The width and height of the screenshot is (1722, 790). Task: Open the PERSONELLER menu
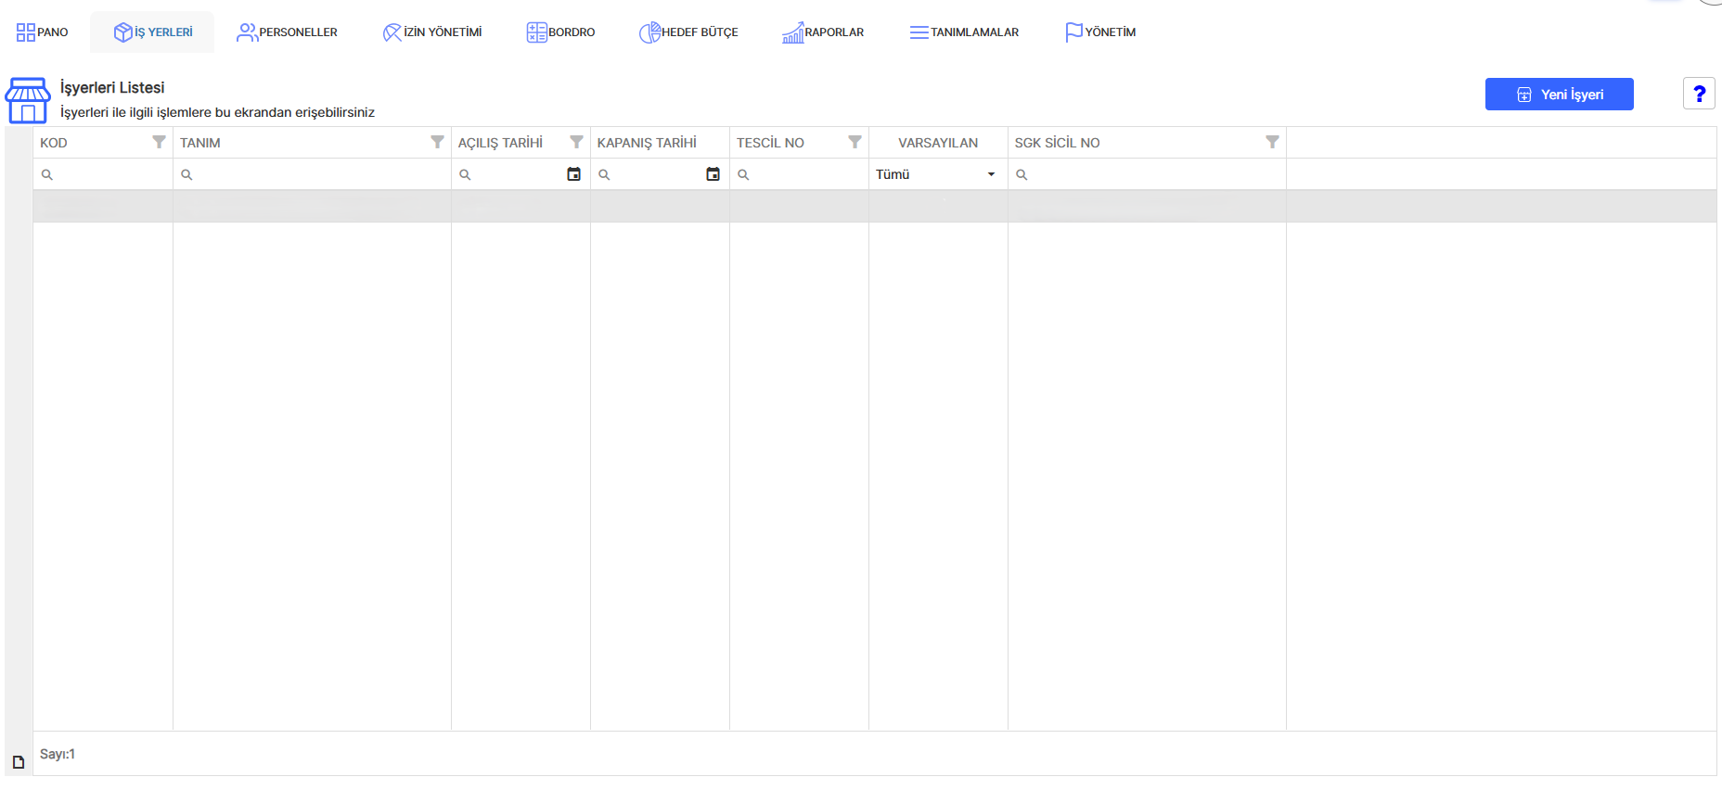288,32
